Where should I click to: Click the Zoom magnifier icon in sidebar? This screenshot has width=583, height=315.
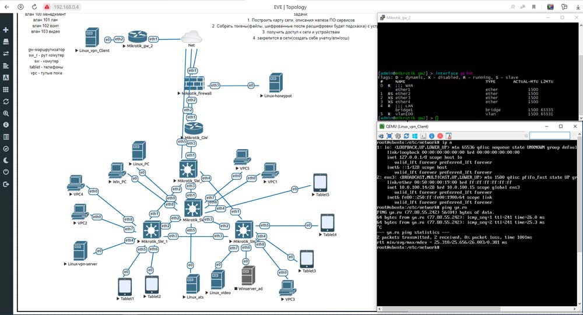pyautogui.click(x=6, y=113)
